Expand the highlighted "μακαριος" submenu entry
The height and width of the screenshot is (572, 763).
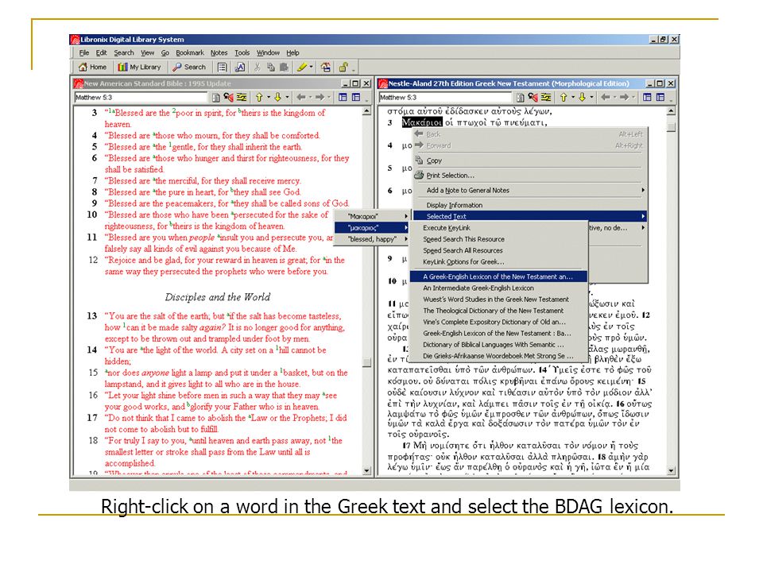click(372, 228)
